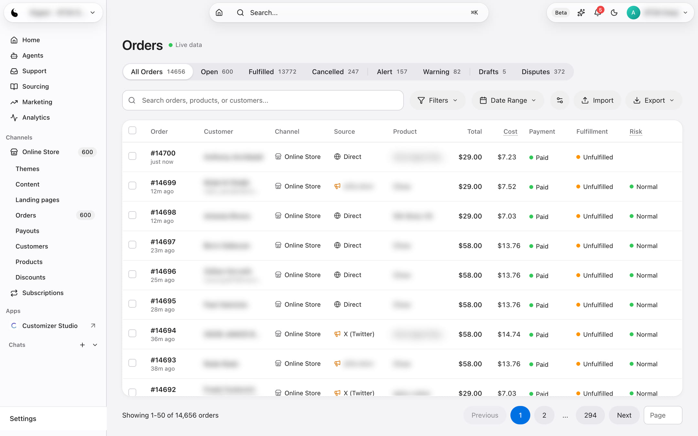Click the user avatar A

click(x=633, y=13)
